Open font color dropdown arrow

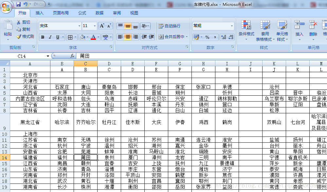(99, 37)
